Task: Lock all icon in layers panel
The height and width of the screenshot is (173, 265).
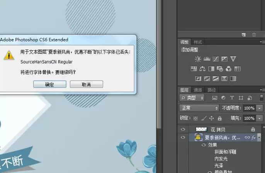Action: pos(219,118)
